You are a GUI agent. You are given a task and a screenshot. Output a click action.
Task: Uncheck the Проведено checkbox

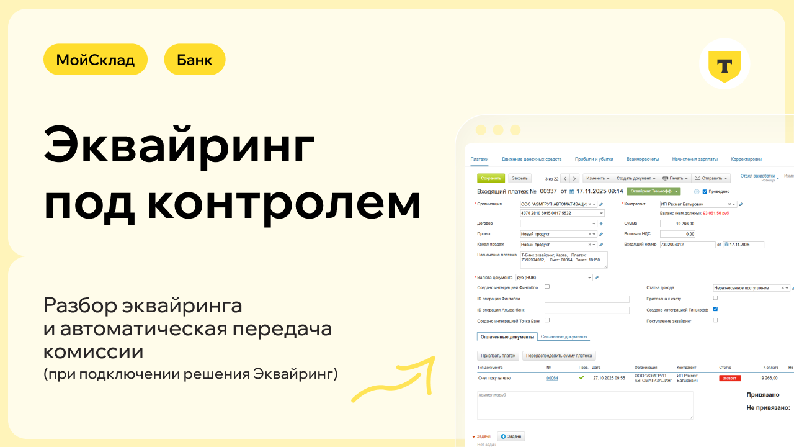[x=705, y=192]
